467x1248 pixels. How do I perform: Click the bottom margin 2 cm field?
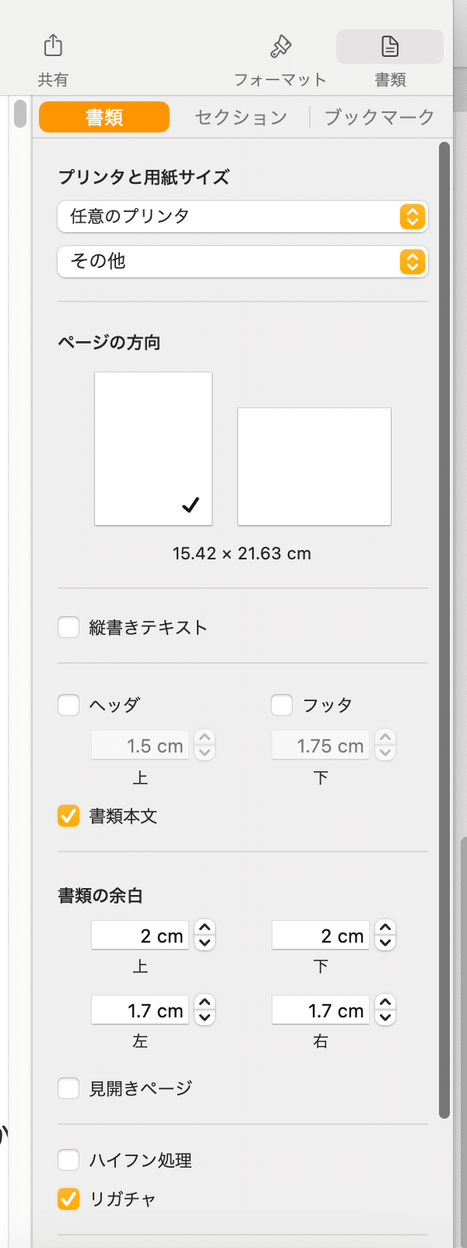pyautogui.click(x=321, y=935)
